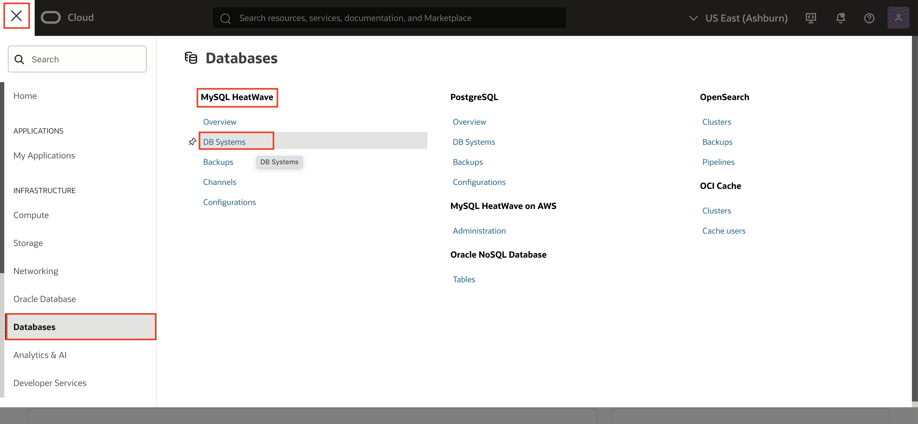
Task: Open Administration under MySQL HeatWave on AWS
Action: (479, 231)
